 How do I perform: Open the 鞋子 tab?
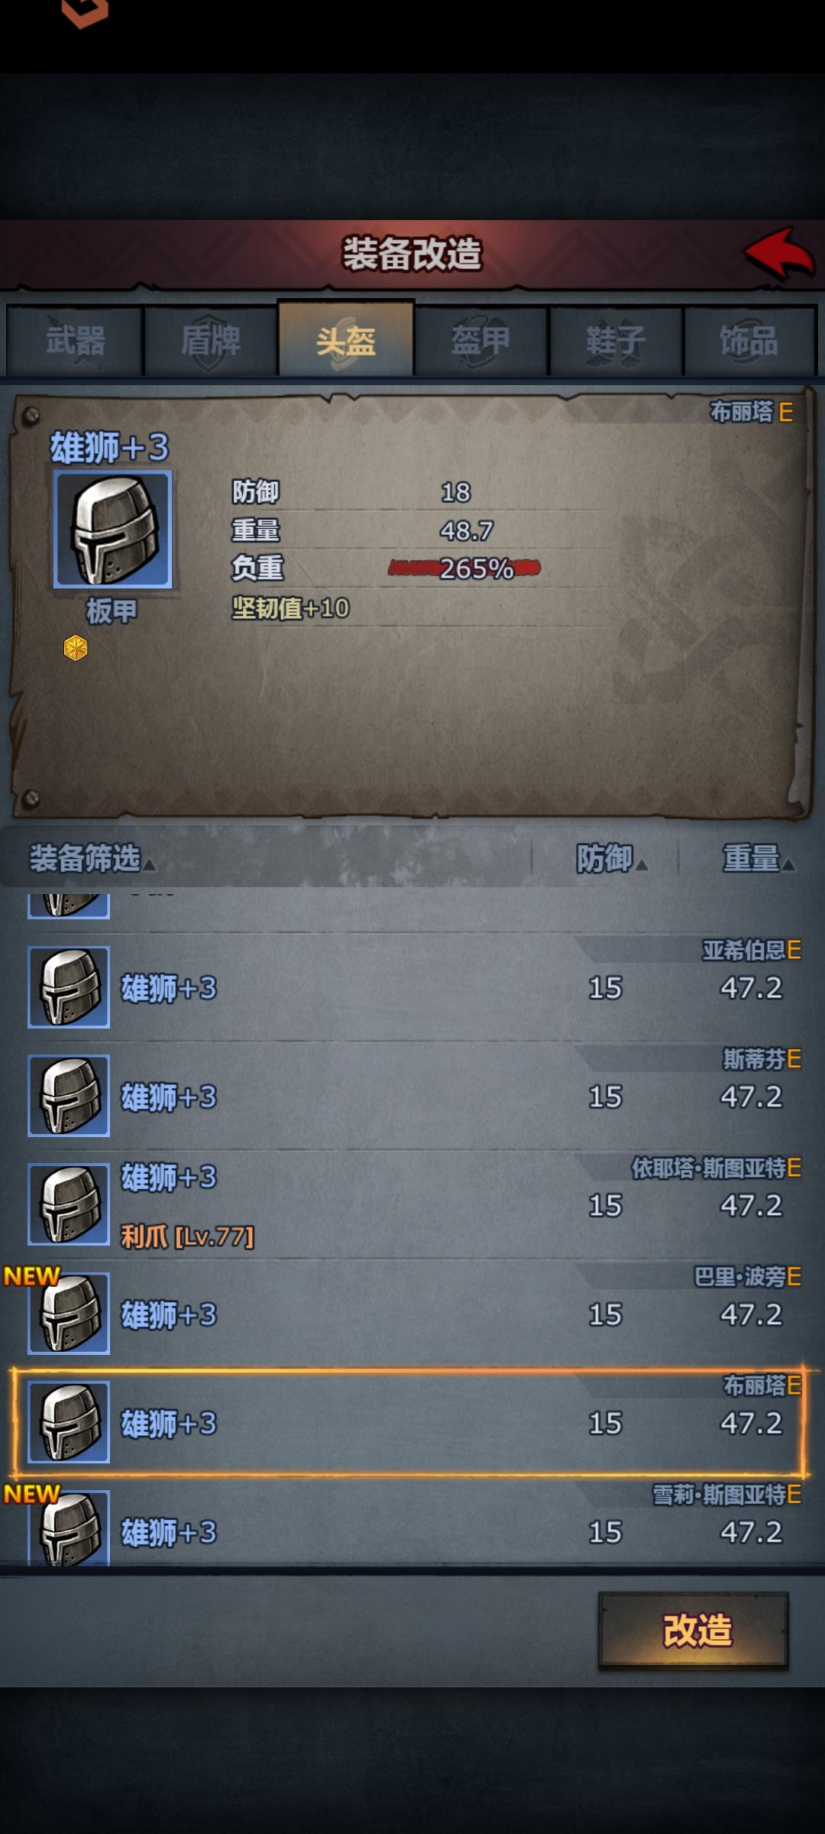(616, 341)
